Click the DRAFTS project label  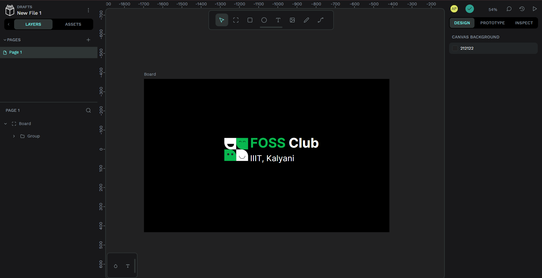25,7
